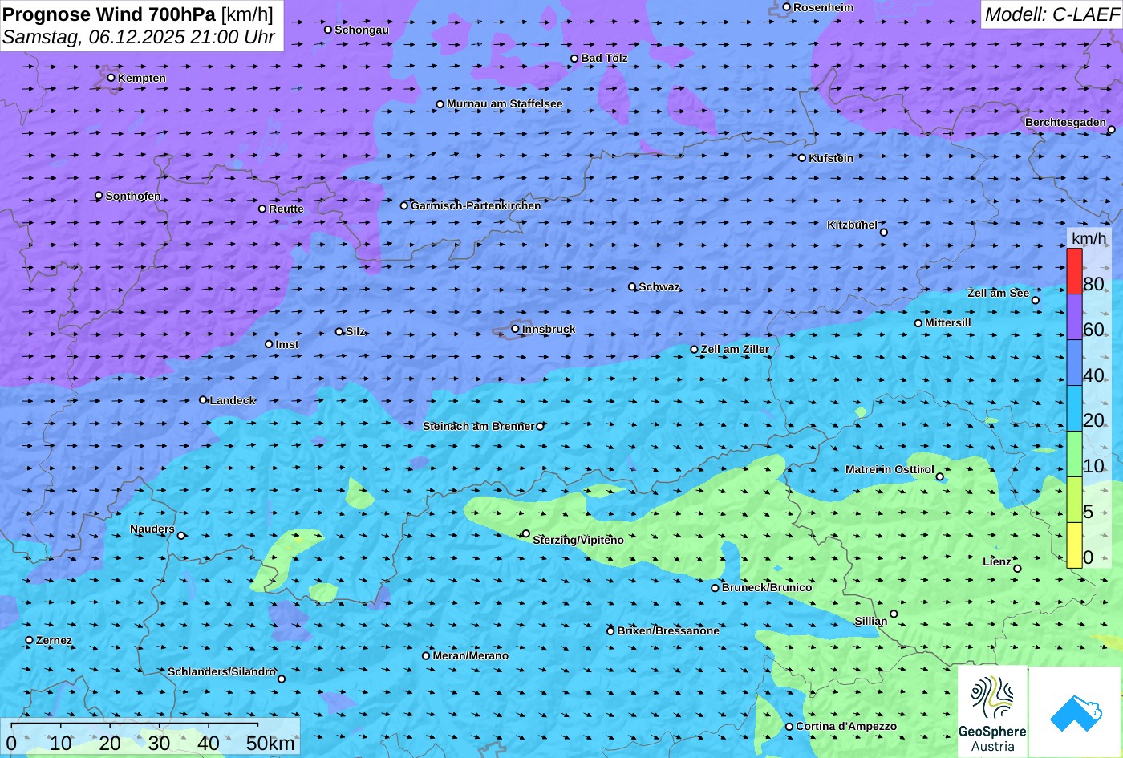Click the Kitzbühel marker dot
The width and height of the screenshot is (1123, 758).
point(884,233)
